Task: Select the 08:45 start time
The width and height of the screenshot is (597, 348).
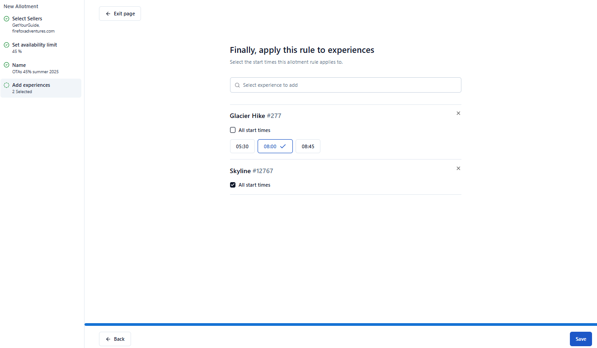Action: tap(308, 146)
